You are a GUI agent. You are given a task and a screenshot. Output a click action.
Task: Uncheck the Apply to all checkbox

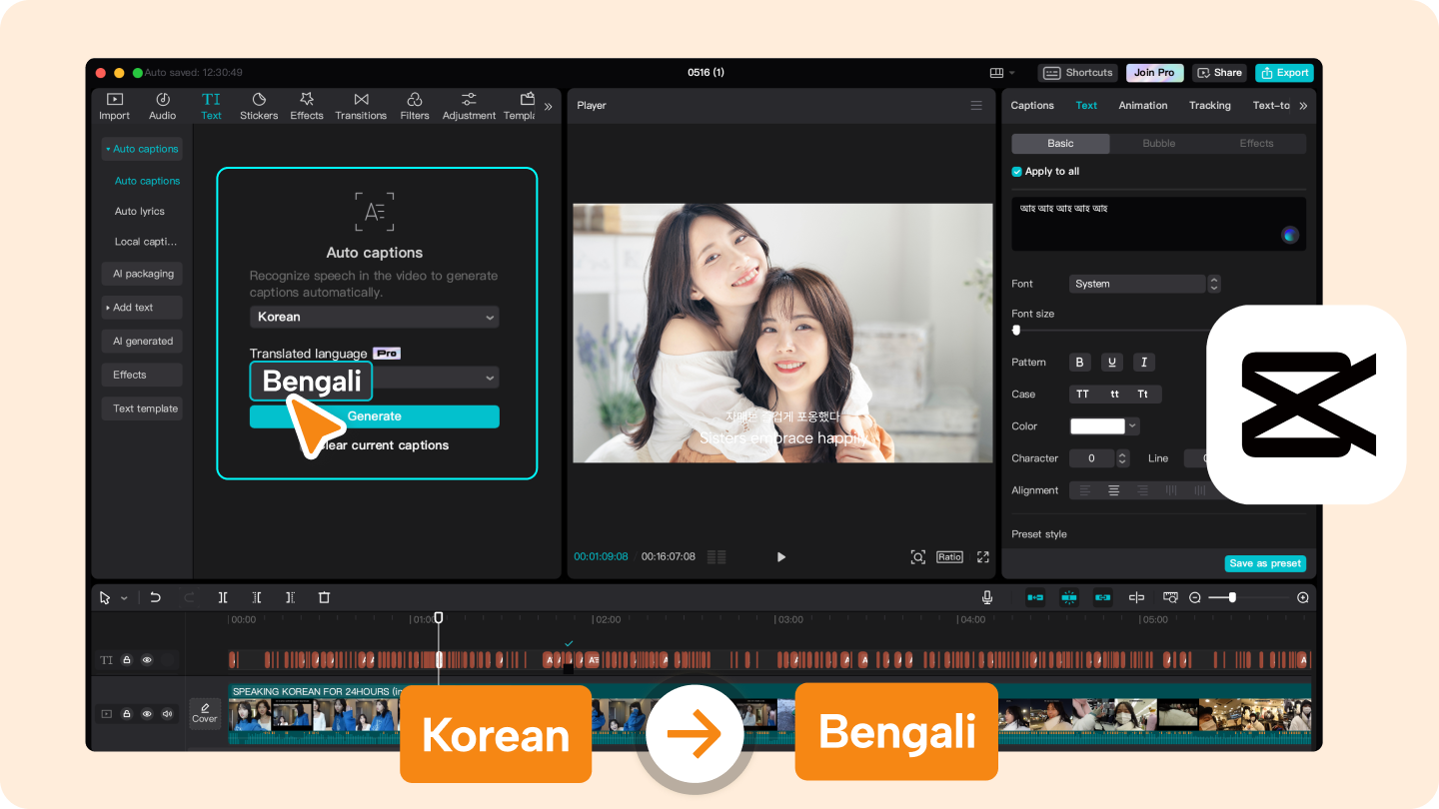pyautogui.click(x=1017, y=172)
